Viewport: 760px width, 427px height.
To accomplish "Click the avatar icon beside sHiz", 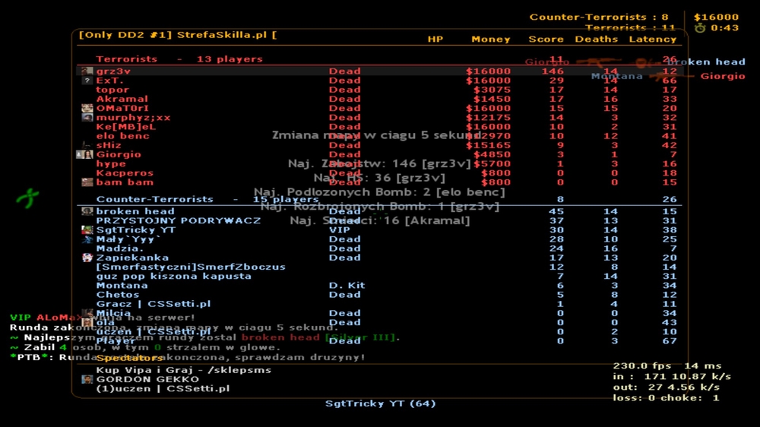I will (87, 145).
